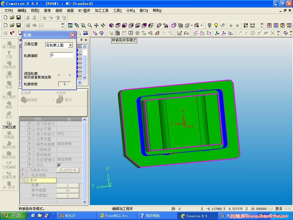Image resolution: width=293 pixels, height=220 pixels.
Task: Click the UCS coordinate system creation icon
Action: pos(217,33)
